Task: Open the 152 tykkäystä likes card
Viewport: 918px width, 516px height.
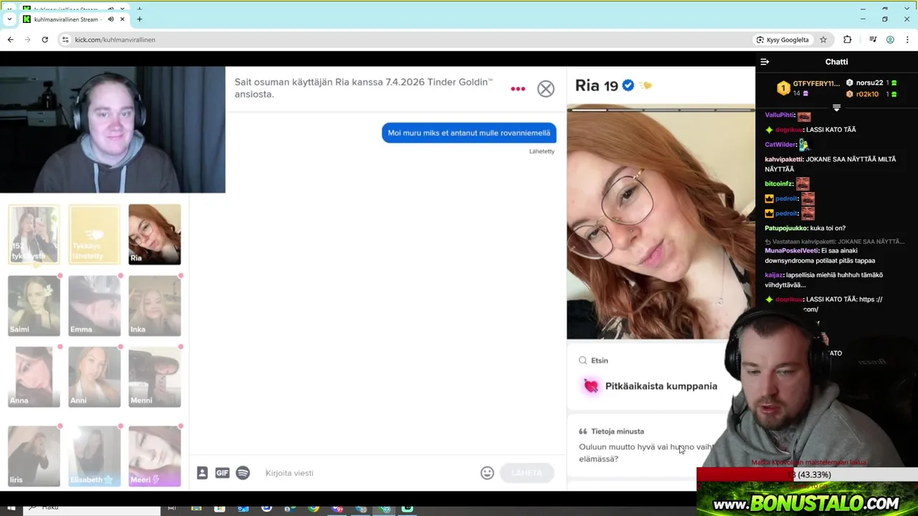Action: click(34, 234)
